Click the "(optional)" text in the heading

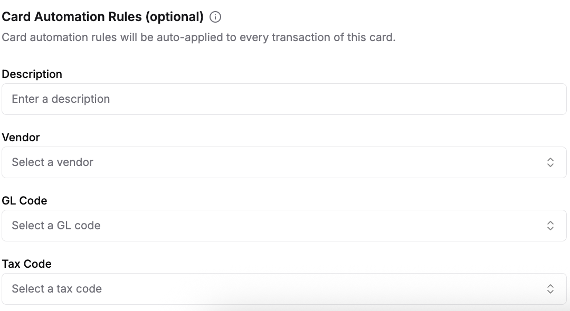[x=174, y=17]
